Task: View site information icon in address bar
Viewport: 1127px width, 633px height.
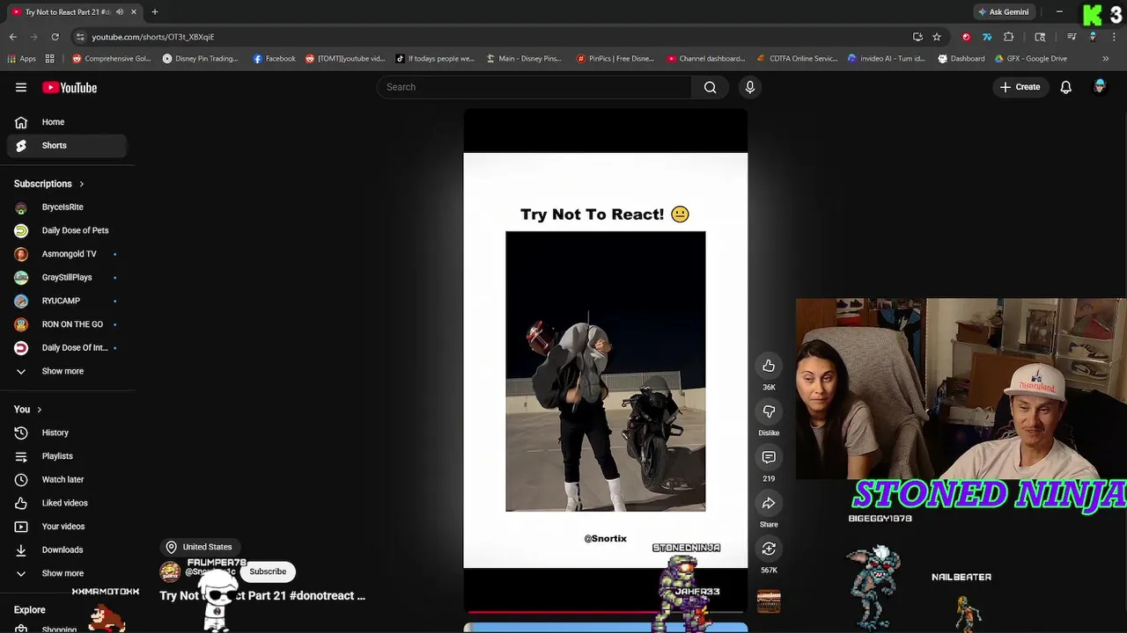Action: point(80,37)
